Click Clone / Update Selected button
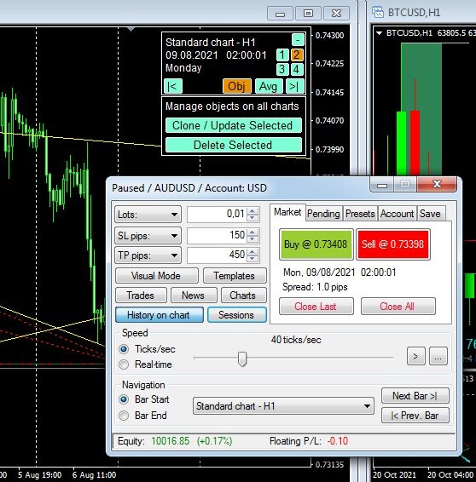The width and height of the screenshot is (476, 482). click(x=234, y=125)
